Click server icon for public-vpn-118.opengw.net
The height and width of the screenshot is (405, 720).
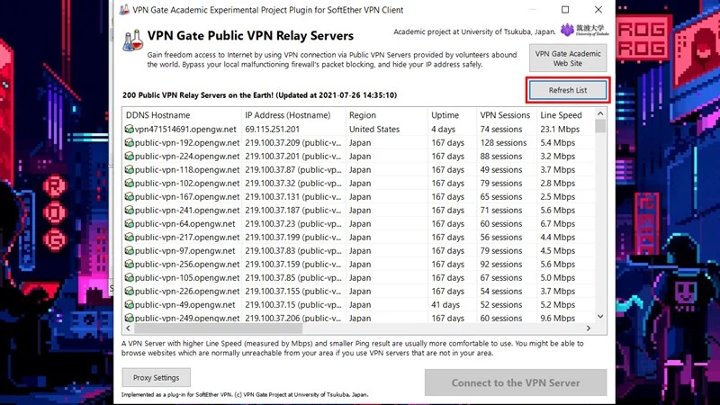[x=129, y=169]
